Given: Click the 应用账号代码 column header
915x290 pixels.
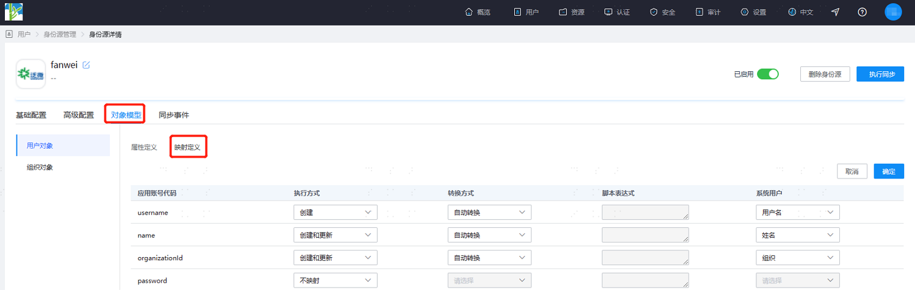Looking at the screenshot, I should [157, 193].
